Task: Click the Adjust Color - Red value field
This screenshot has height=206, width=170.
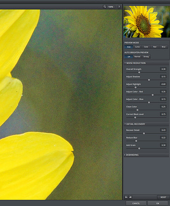Action: (163, 92)
